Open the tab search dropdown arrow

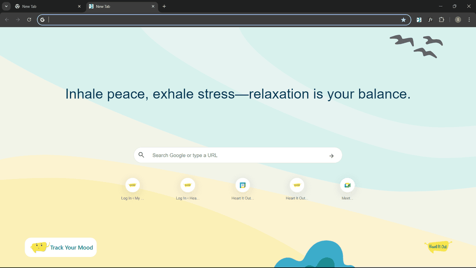pyautogui.click(x=6, y=6)
